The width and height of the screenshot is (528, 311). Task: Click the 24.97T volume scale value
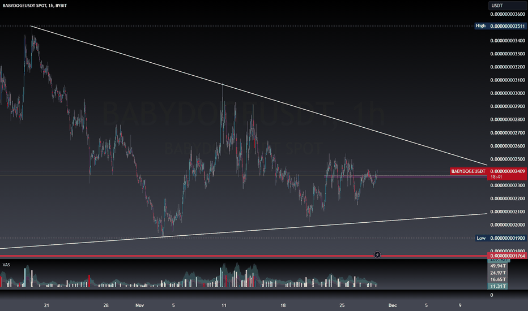tap(498, 273)
